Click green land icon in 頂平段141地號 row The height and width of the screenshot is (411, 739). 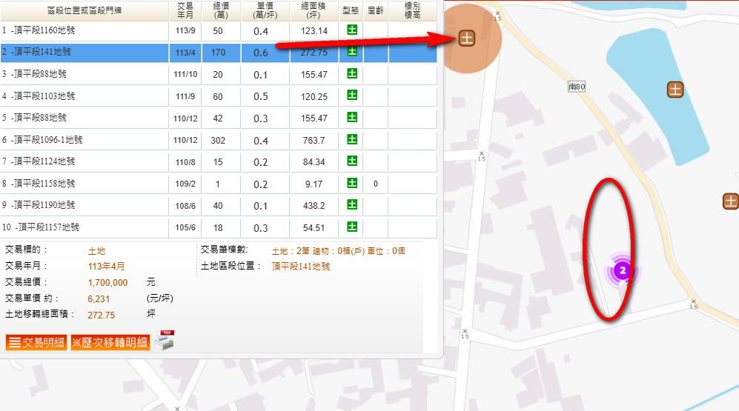352,52
